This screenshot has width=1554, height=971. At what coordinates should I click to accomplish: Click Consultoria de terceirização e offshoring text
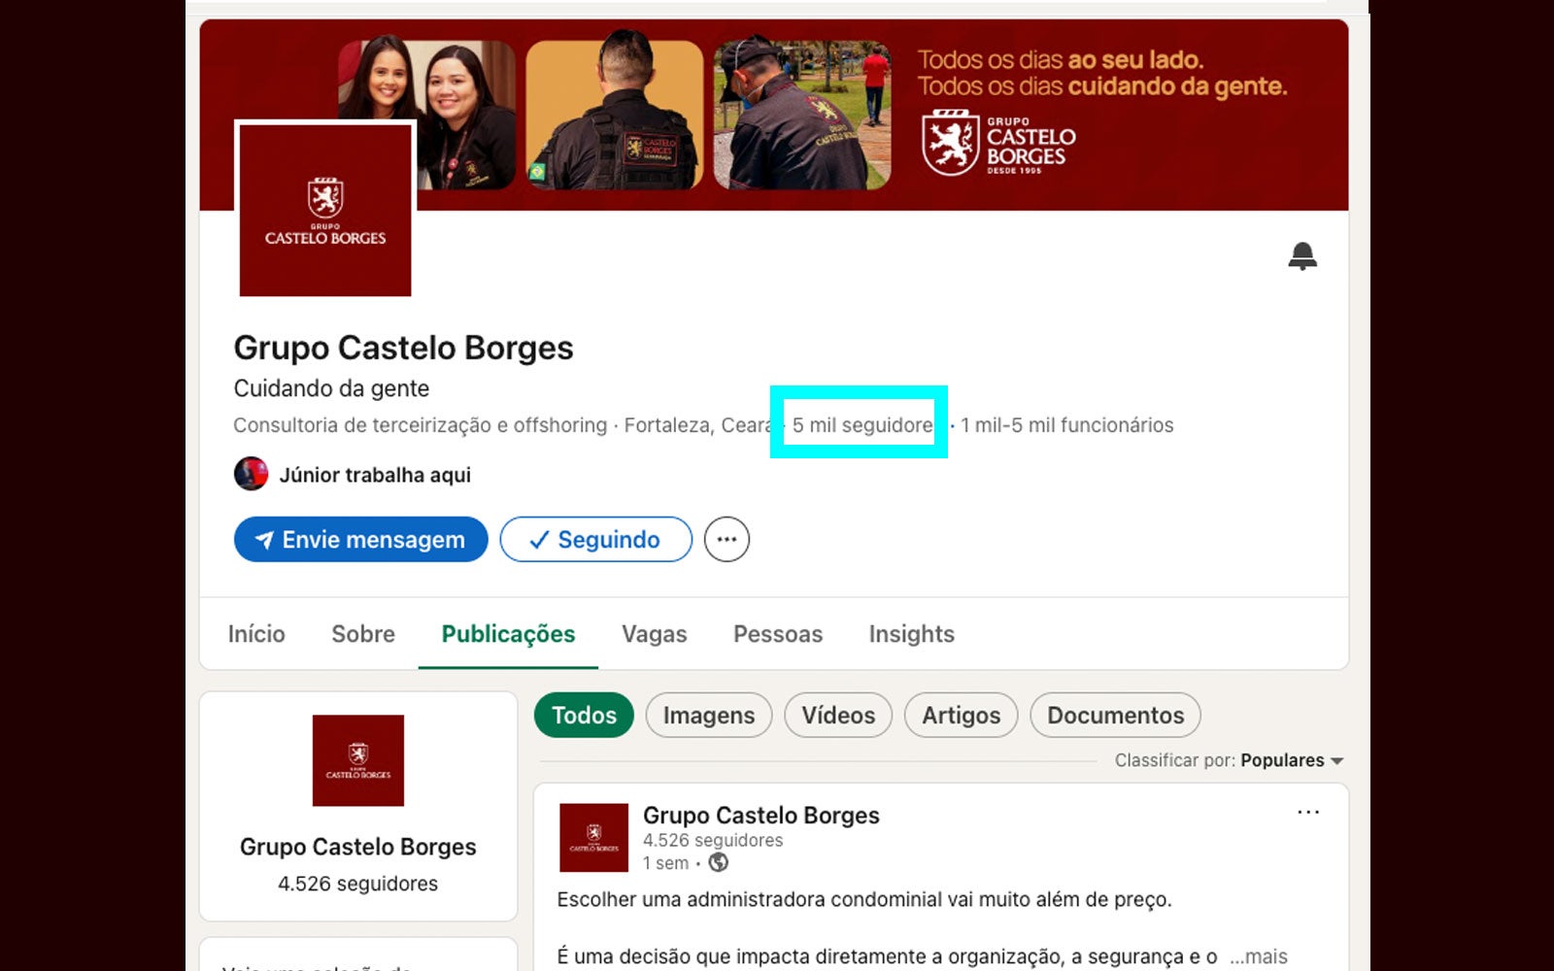click(420, 425)
